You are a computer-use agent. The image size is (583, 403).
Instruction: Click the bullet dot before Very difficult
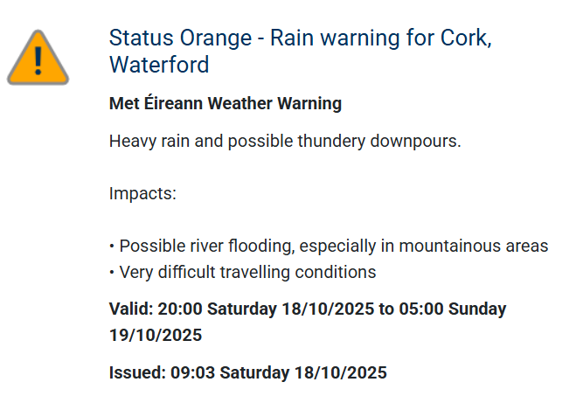[x=112, y=273]
